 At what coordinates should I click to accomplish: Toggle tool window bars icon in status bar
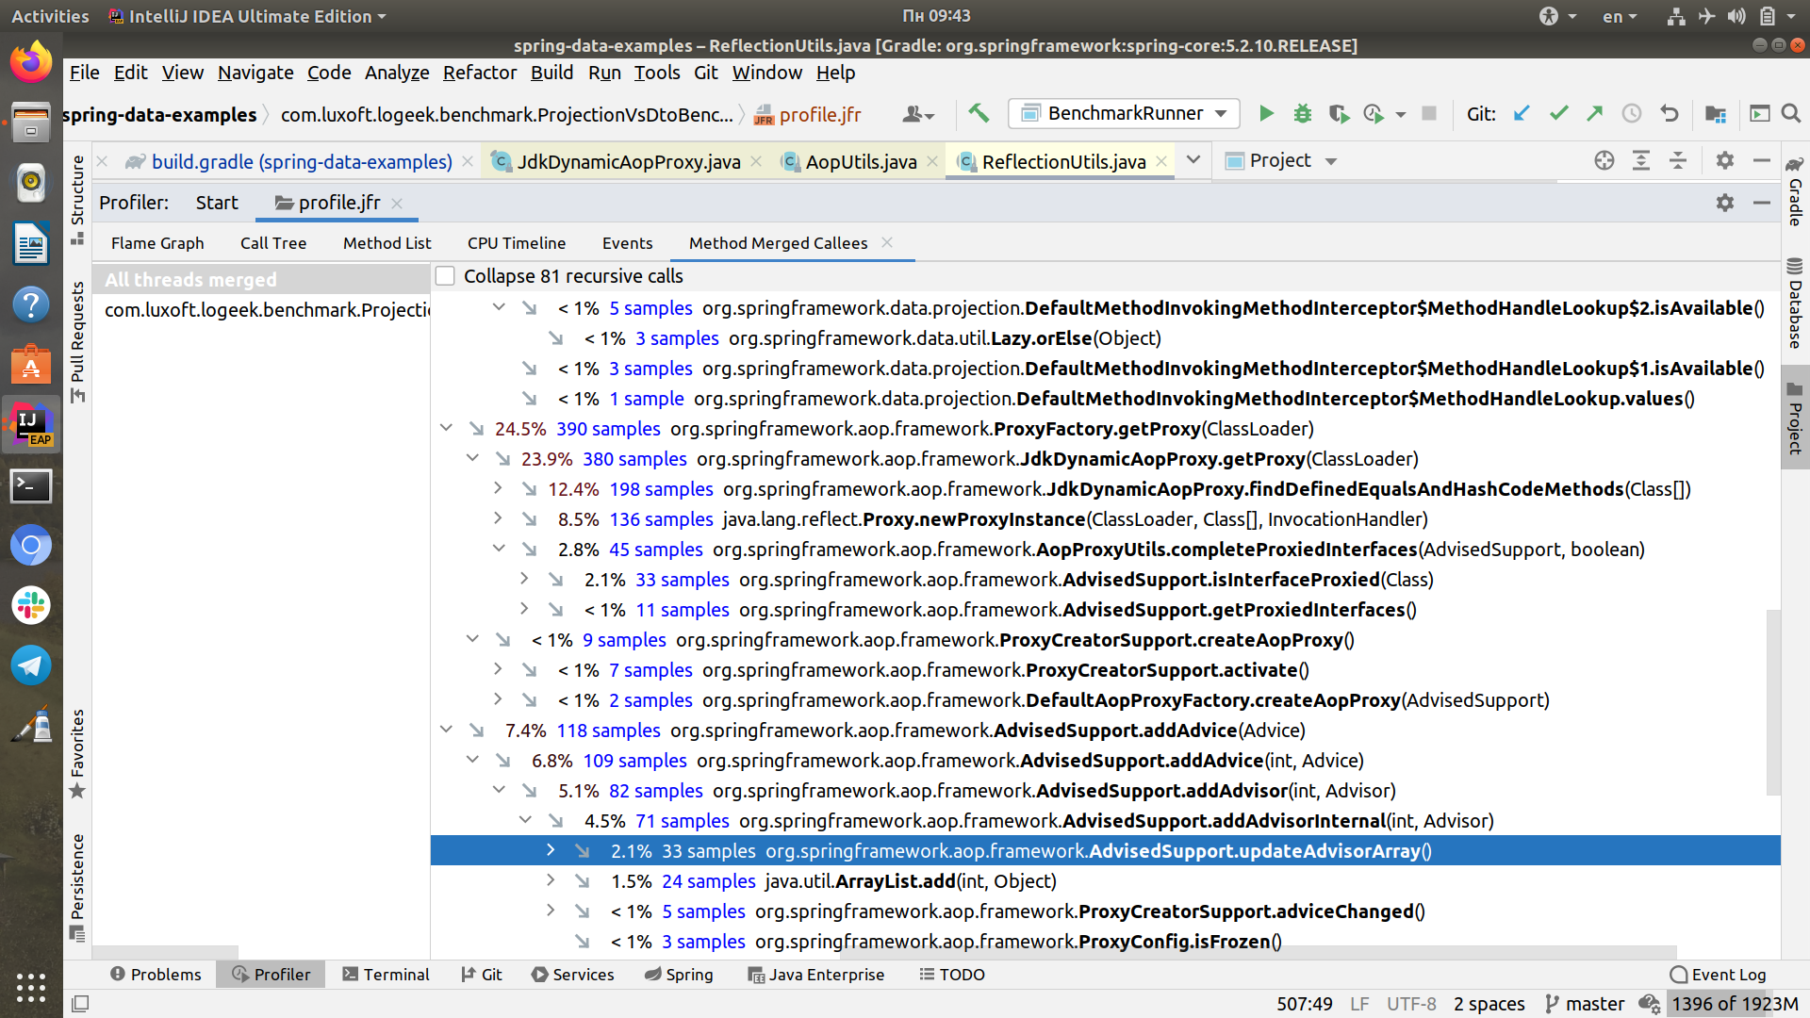pos(81,1004)
